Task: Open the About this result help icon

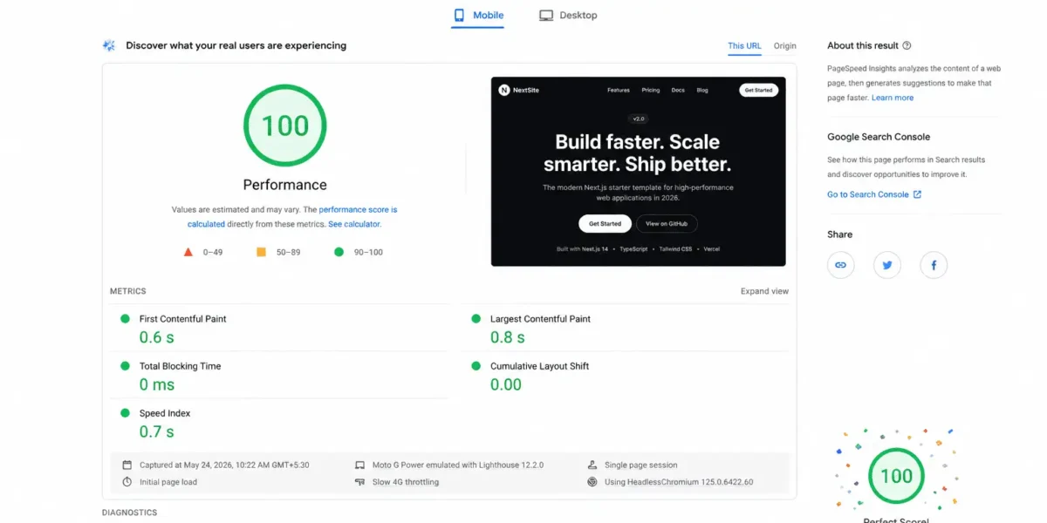Action: [907, 45]
